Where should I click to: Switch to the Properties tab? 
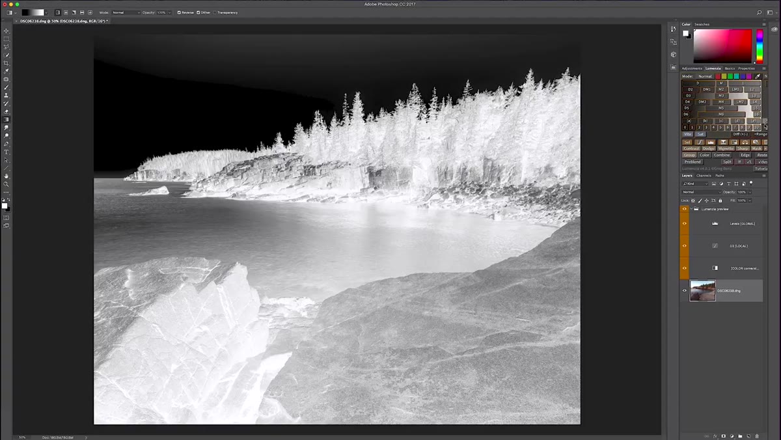(747, 68)
